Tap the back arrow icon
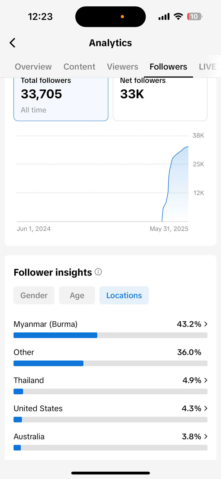 tap(12, 43)
